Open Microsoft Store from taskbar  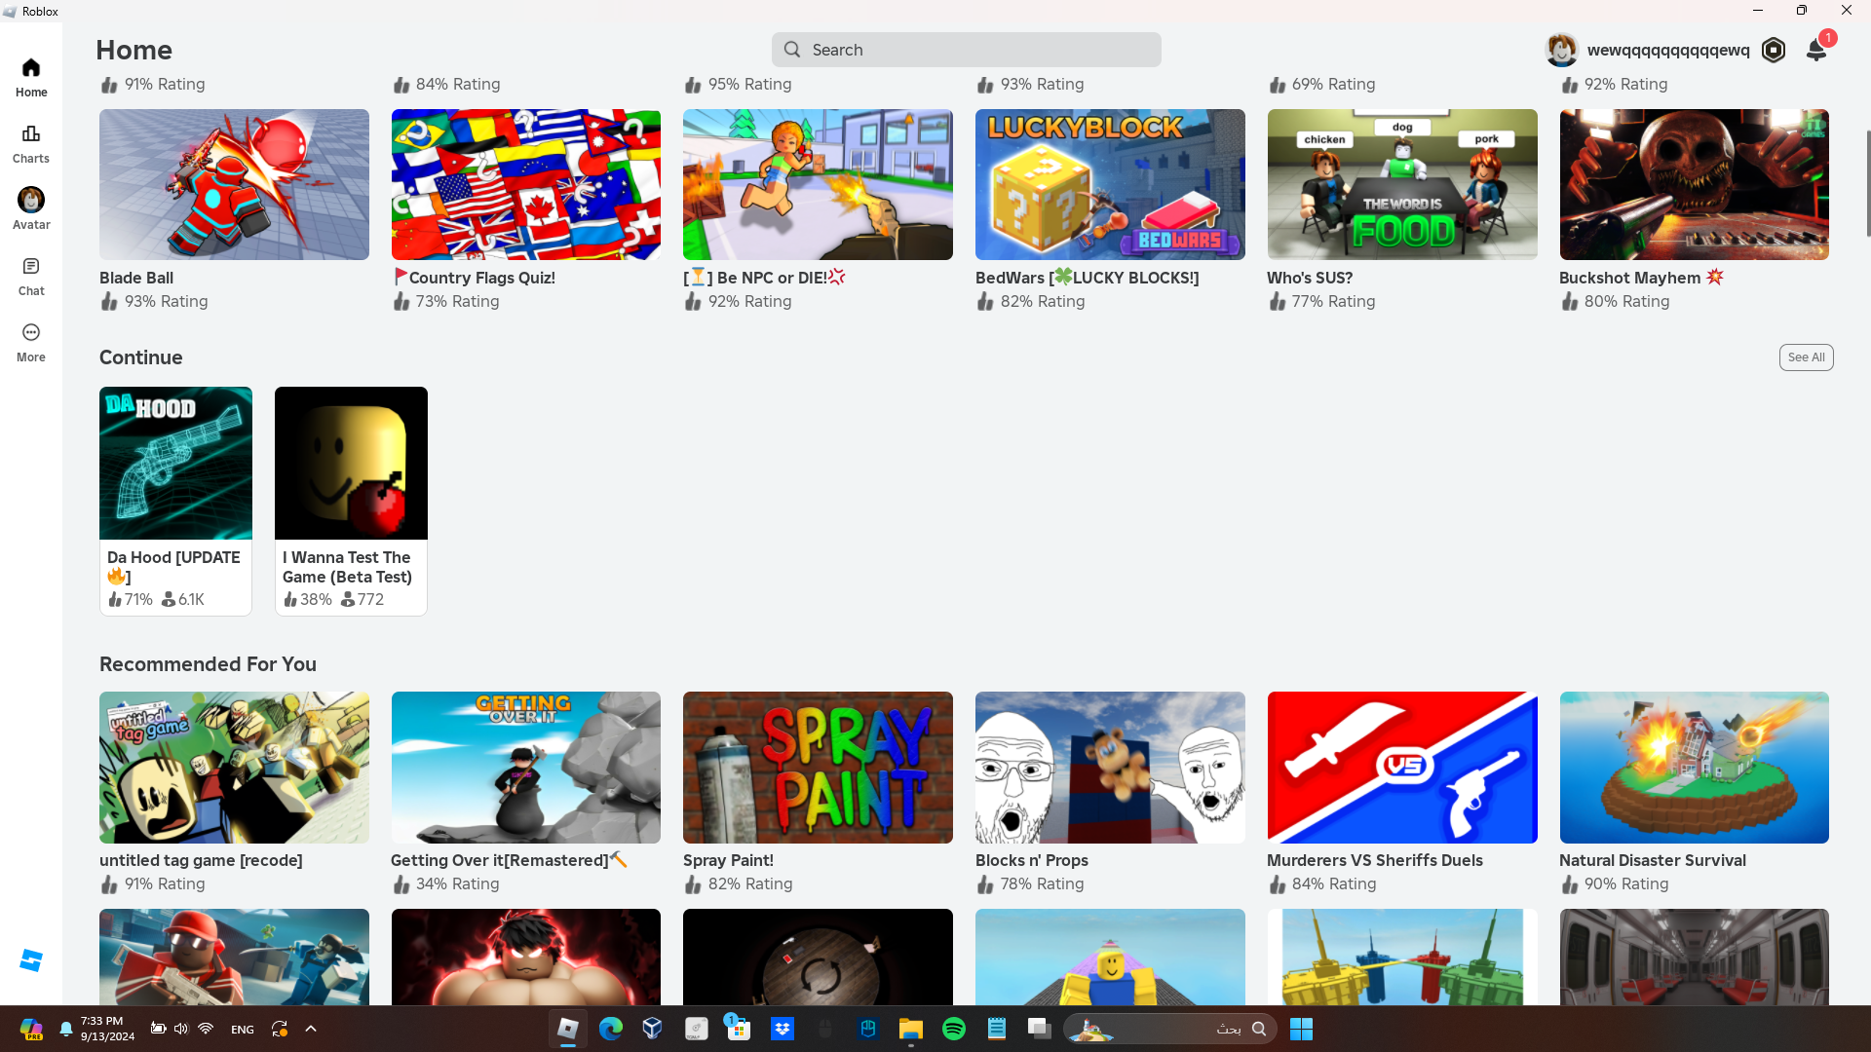(739, 1029)
